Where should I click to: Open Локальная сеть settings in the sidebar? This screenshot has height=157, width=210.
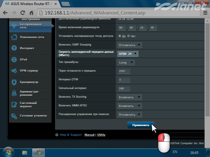(32, 37)
